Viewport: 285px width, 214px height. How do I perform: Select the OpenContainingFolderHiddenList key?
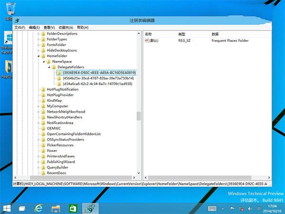coord(74,134)
